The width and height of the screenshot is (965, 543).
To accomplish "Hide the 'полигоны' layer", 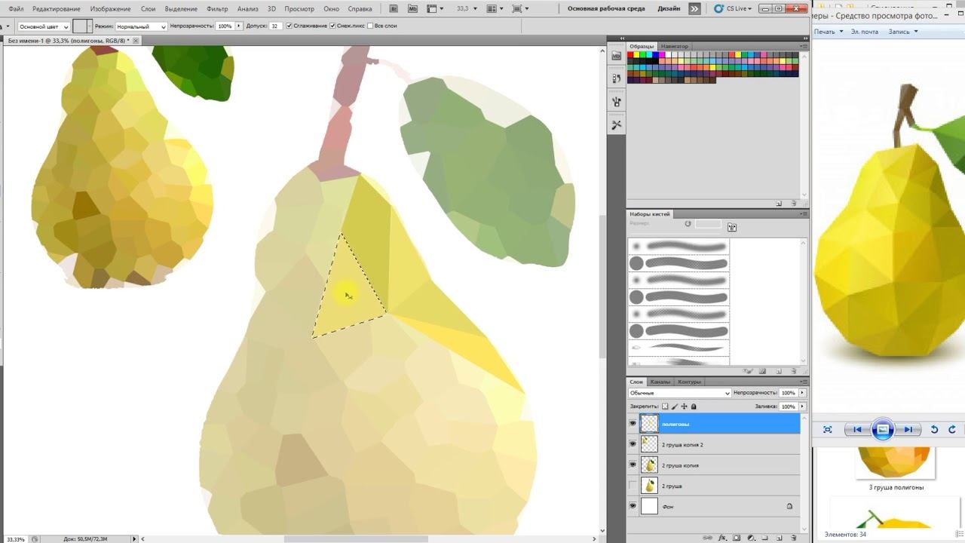I will pos(633,424).
